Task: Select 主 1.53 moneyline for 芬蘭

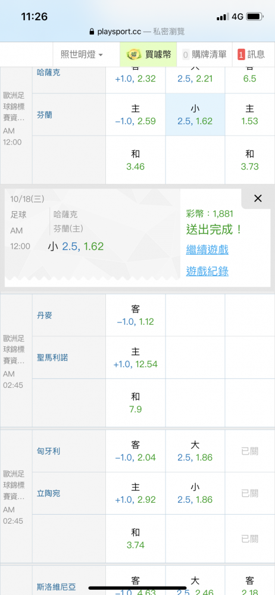Action: click(x=249, y=115)
